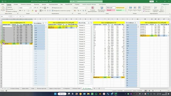
Task: Open the row labels filter of the П1 pivot
Action: pos(11,25)
